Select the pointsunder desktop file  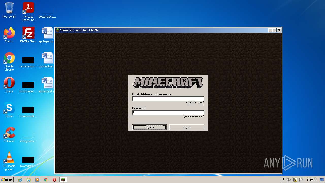(x=28, y=87)
